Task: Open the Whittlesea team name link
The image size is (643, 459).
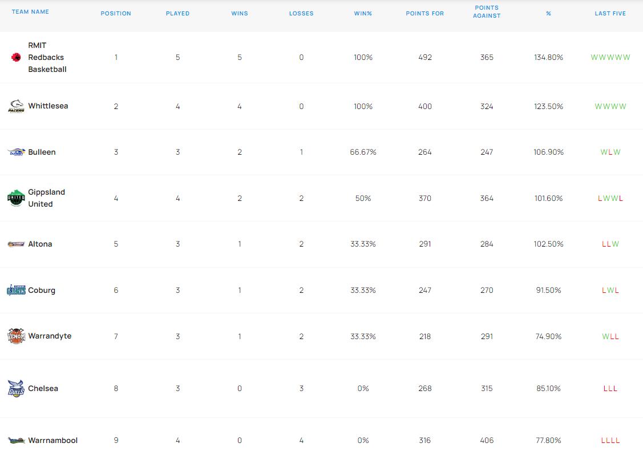Action: click(x=48, y=106)
